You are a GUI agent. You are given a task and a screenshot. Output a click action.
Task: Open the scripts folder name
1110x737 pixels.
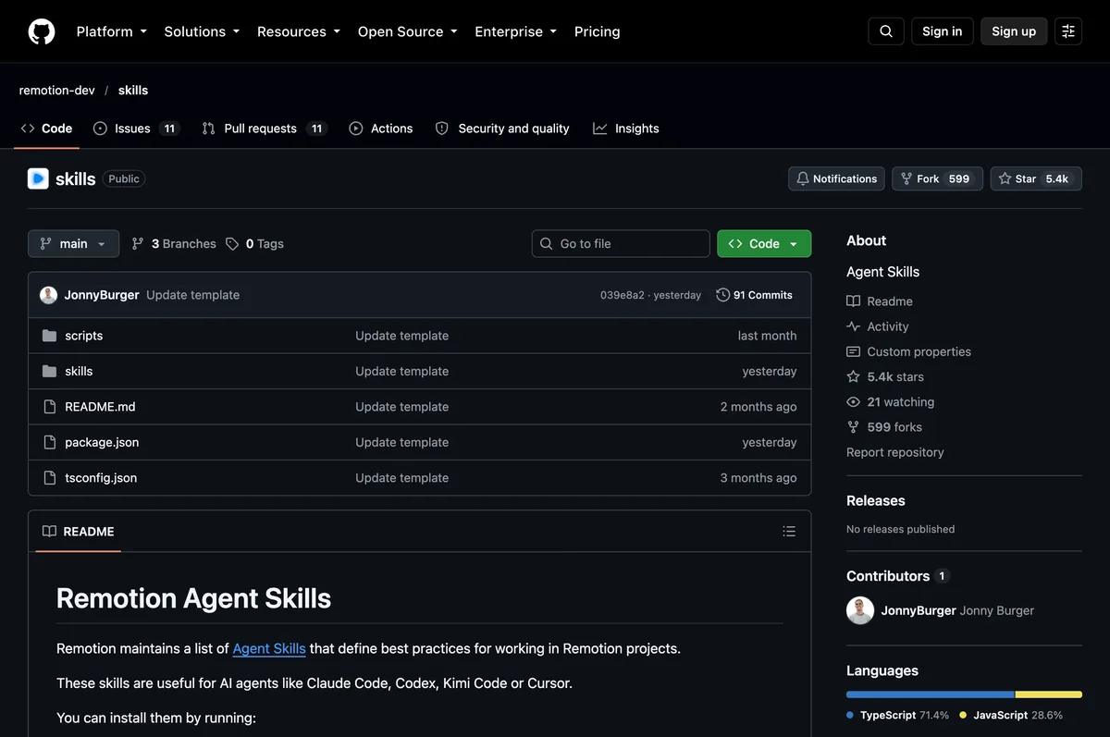click(84, 336)
